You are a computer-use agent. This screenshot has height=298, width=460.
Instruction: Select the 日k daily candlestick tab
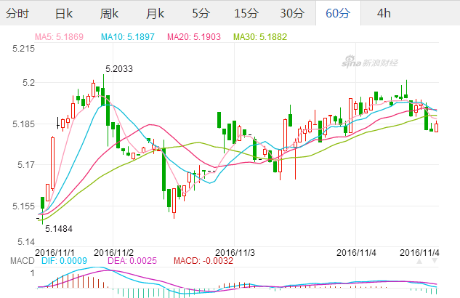[x=64, y=13]
